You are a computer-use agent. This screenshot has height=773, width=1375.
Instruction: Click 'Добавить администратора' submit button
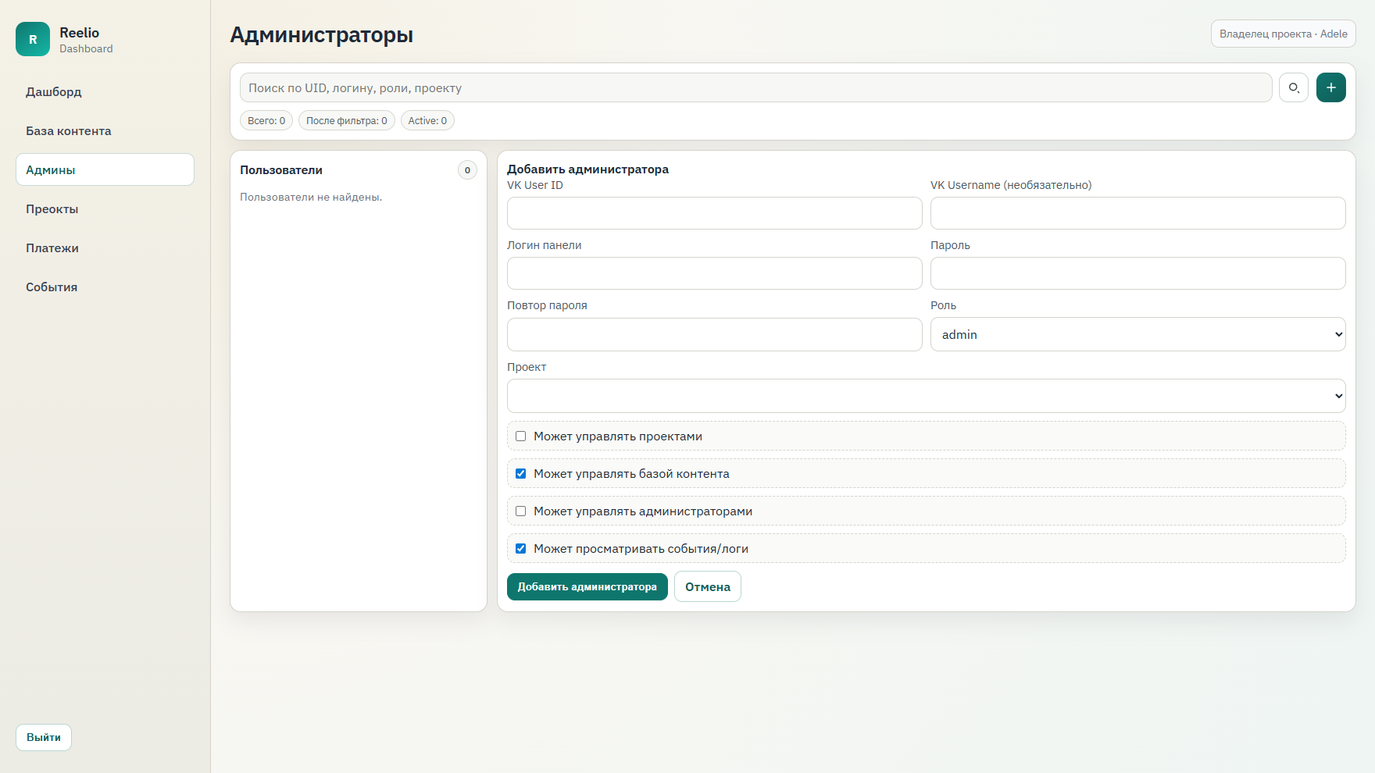pyautogui.click(x=587, y=587)
